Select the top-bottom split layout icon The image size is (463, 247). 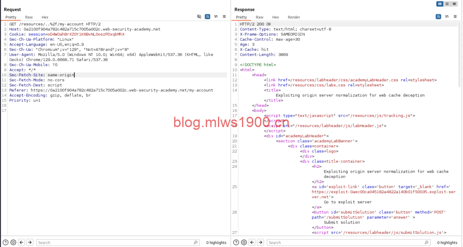(447, 4)
